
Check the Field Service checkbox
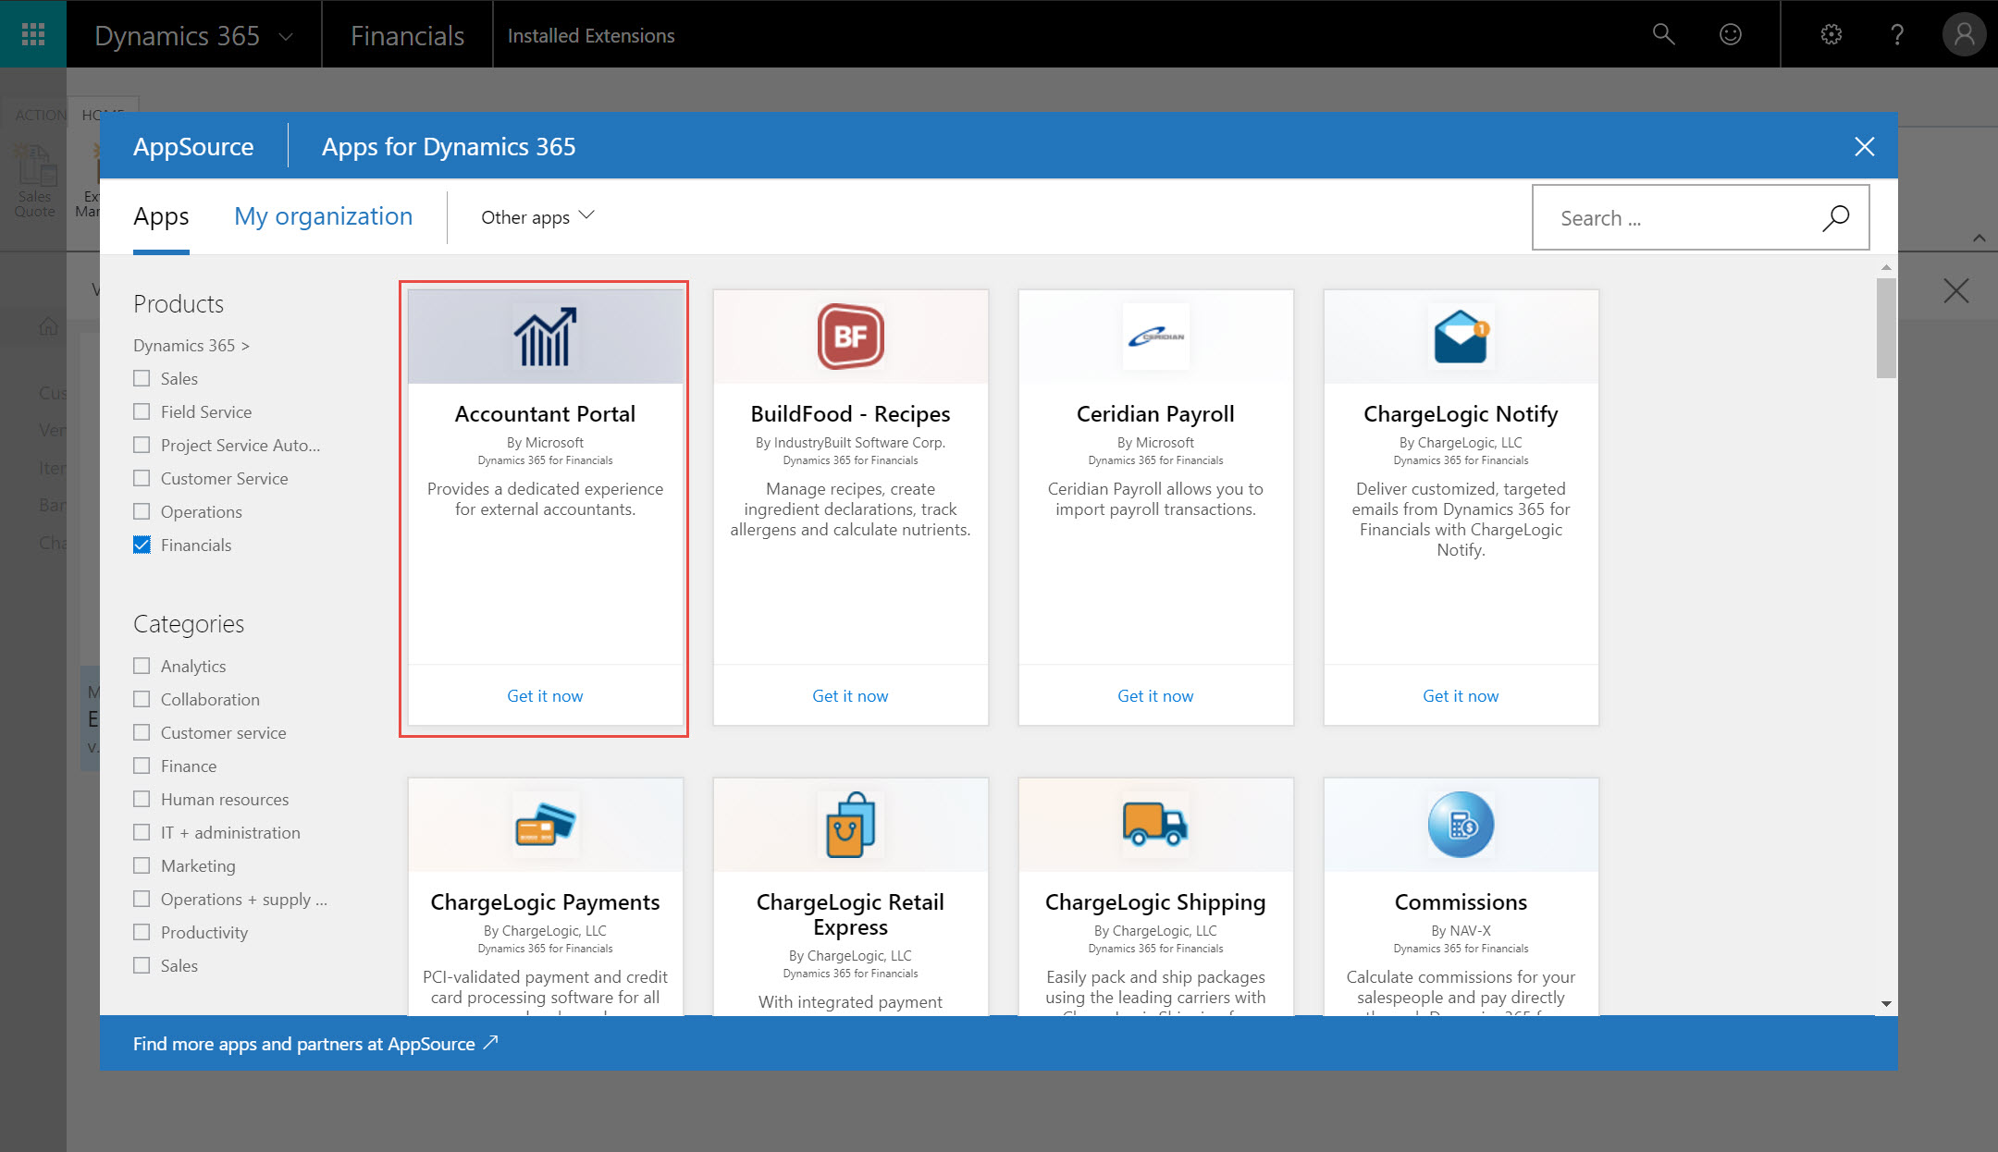(142, 411)
